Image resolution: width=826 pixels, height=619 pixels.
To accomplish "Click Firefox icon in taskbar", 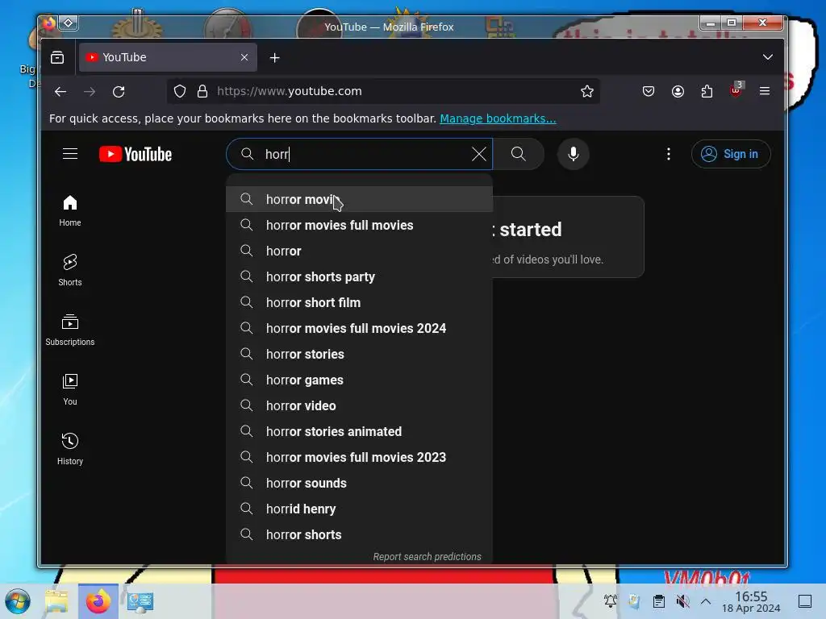I will [98, 601].
